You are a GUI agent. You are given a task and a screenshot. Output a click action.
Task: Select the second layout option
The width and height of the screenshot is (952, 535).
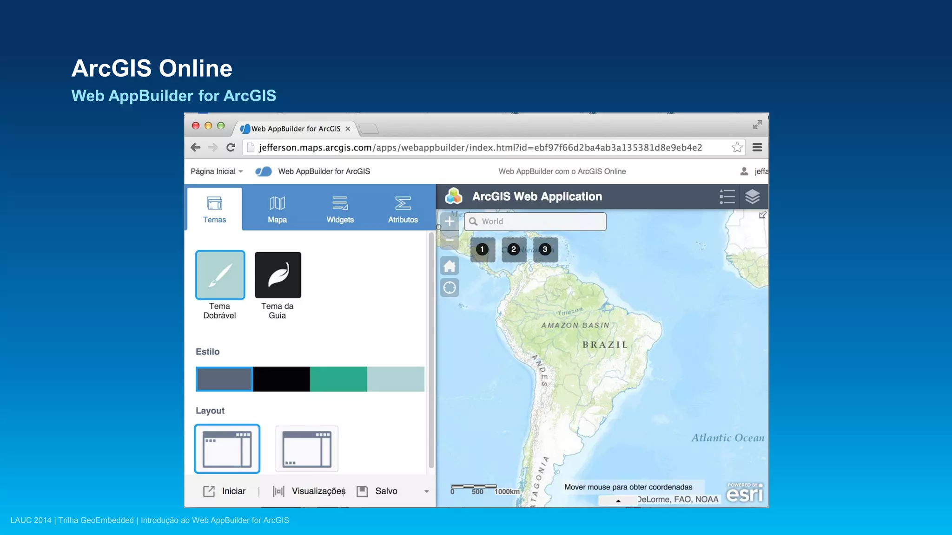click(307, 449)
